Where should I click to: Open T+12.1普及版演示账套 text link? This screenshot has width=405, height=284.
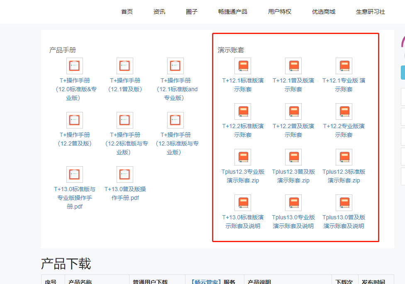click(293, 85)
